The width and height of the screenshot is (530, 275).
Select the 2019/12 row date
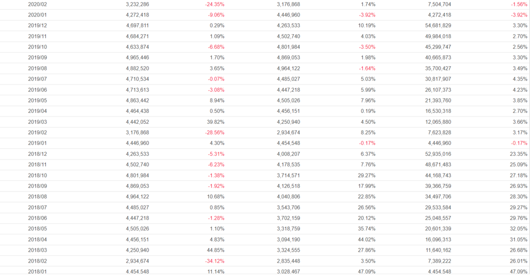pyautogui.click(x=37, y=25)
